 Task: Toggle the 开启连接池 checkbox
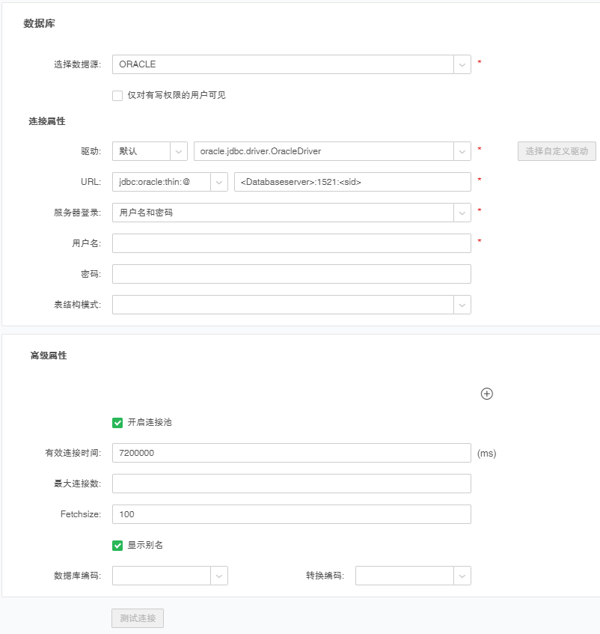coord(117,423)
